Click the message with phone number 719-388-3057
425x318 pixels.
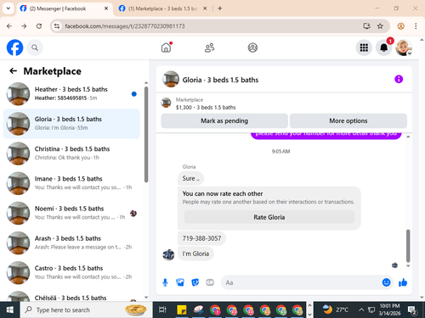(201, 238)
